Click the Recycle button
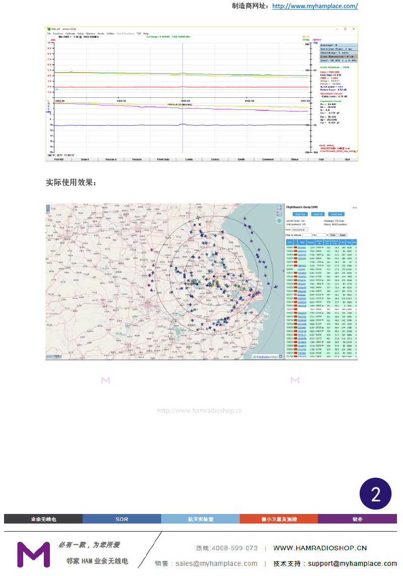Viewport: 403px width, 576px height. [137, 159]
